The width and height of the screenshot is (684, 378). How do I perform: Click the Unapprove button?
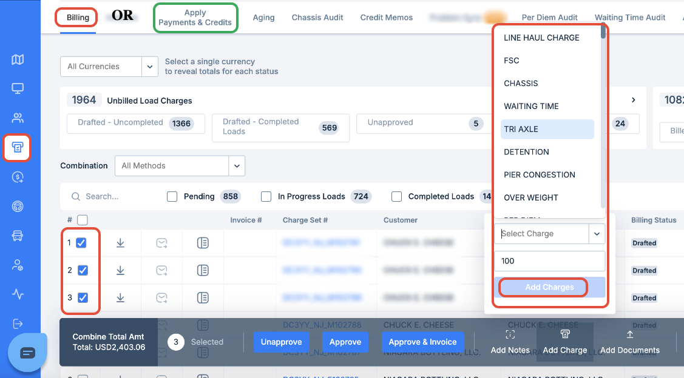click(282, 342)
